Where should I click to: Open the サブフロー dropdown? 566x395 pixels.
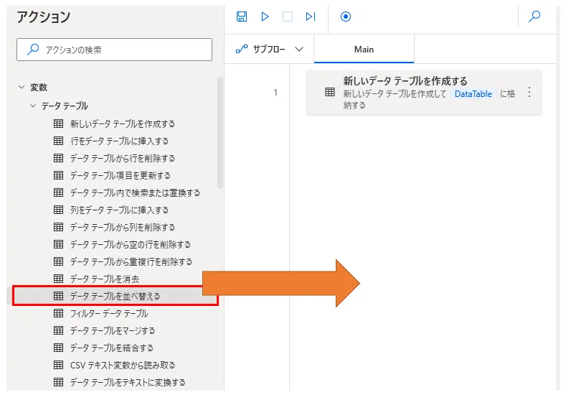[x=270, y=49]
